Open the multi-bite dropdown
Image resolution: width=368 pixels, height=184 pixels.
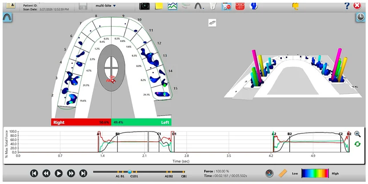coord(106,5)
